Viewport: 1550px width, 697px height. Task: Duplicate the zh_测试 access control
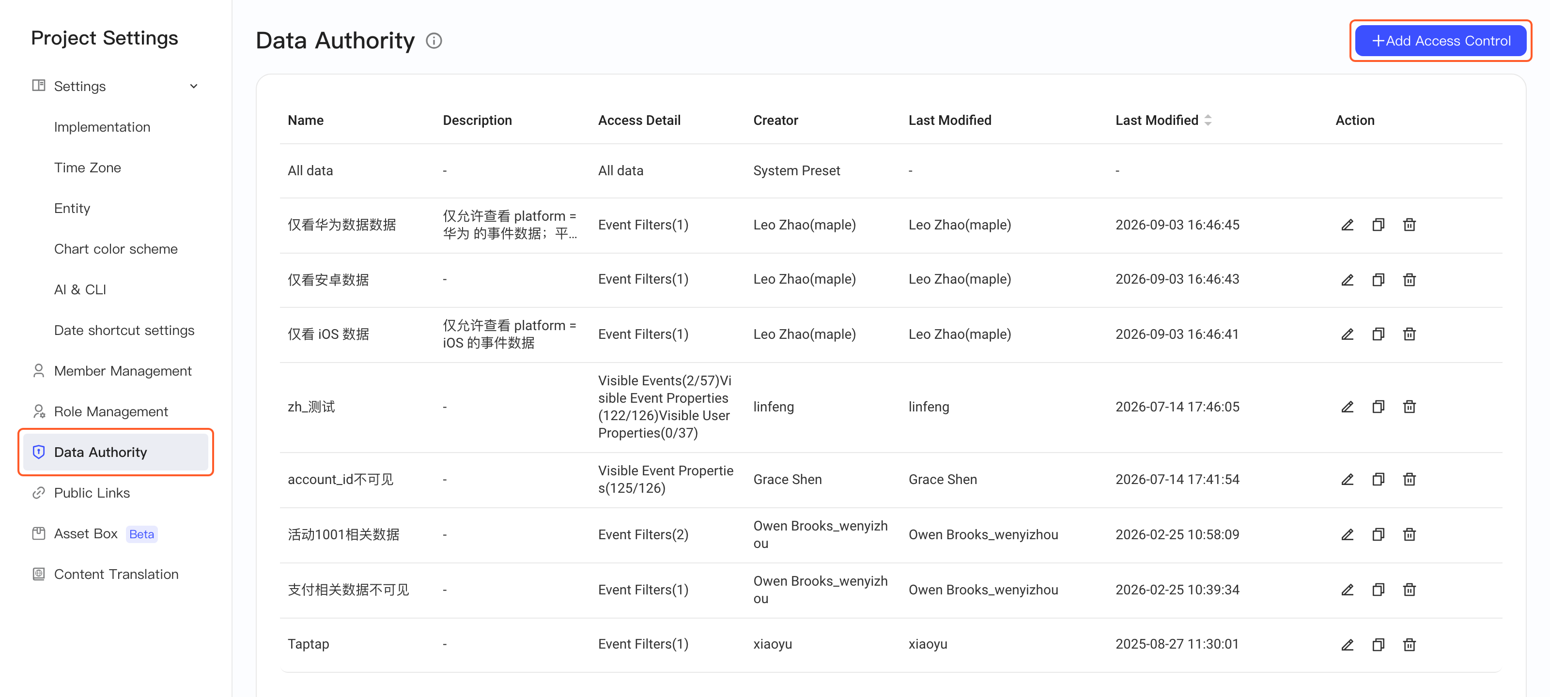1378,407
